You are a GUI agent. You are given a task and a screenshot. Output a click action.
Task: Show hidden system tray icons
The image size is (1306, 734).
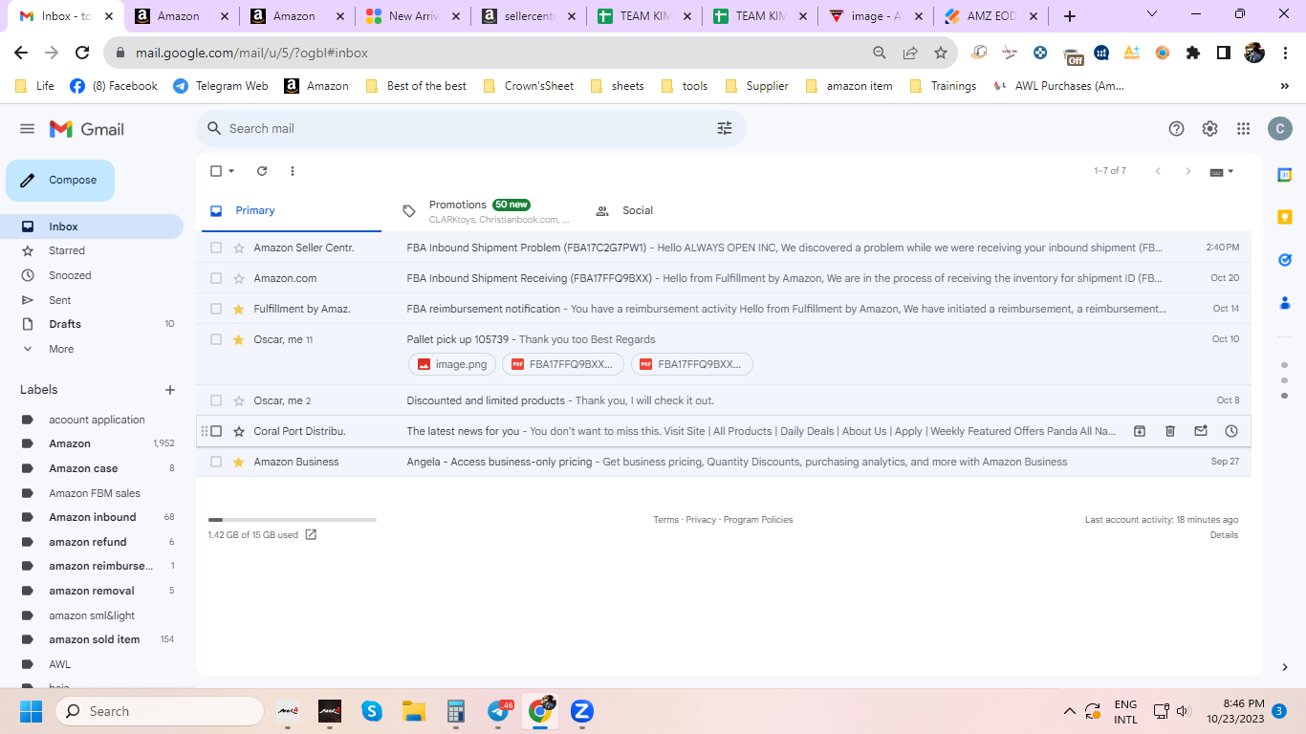1069,711
